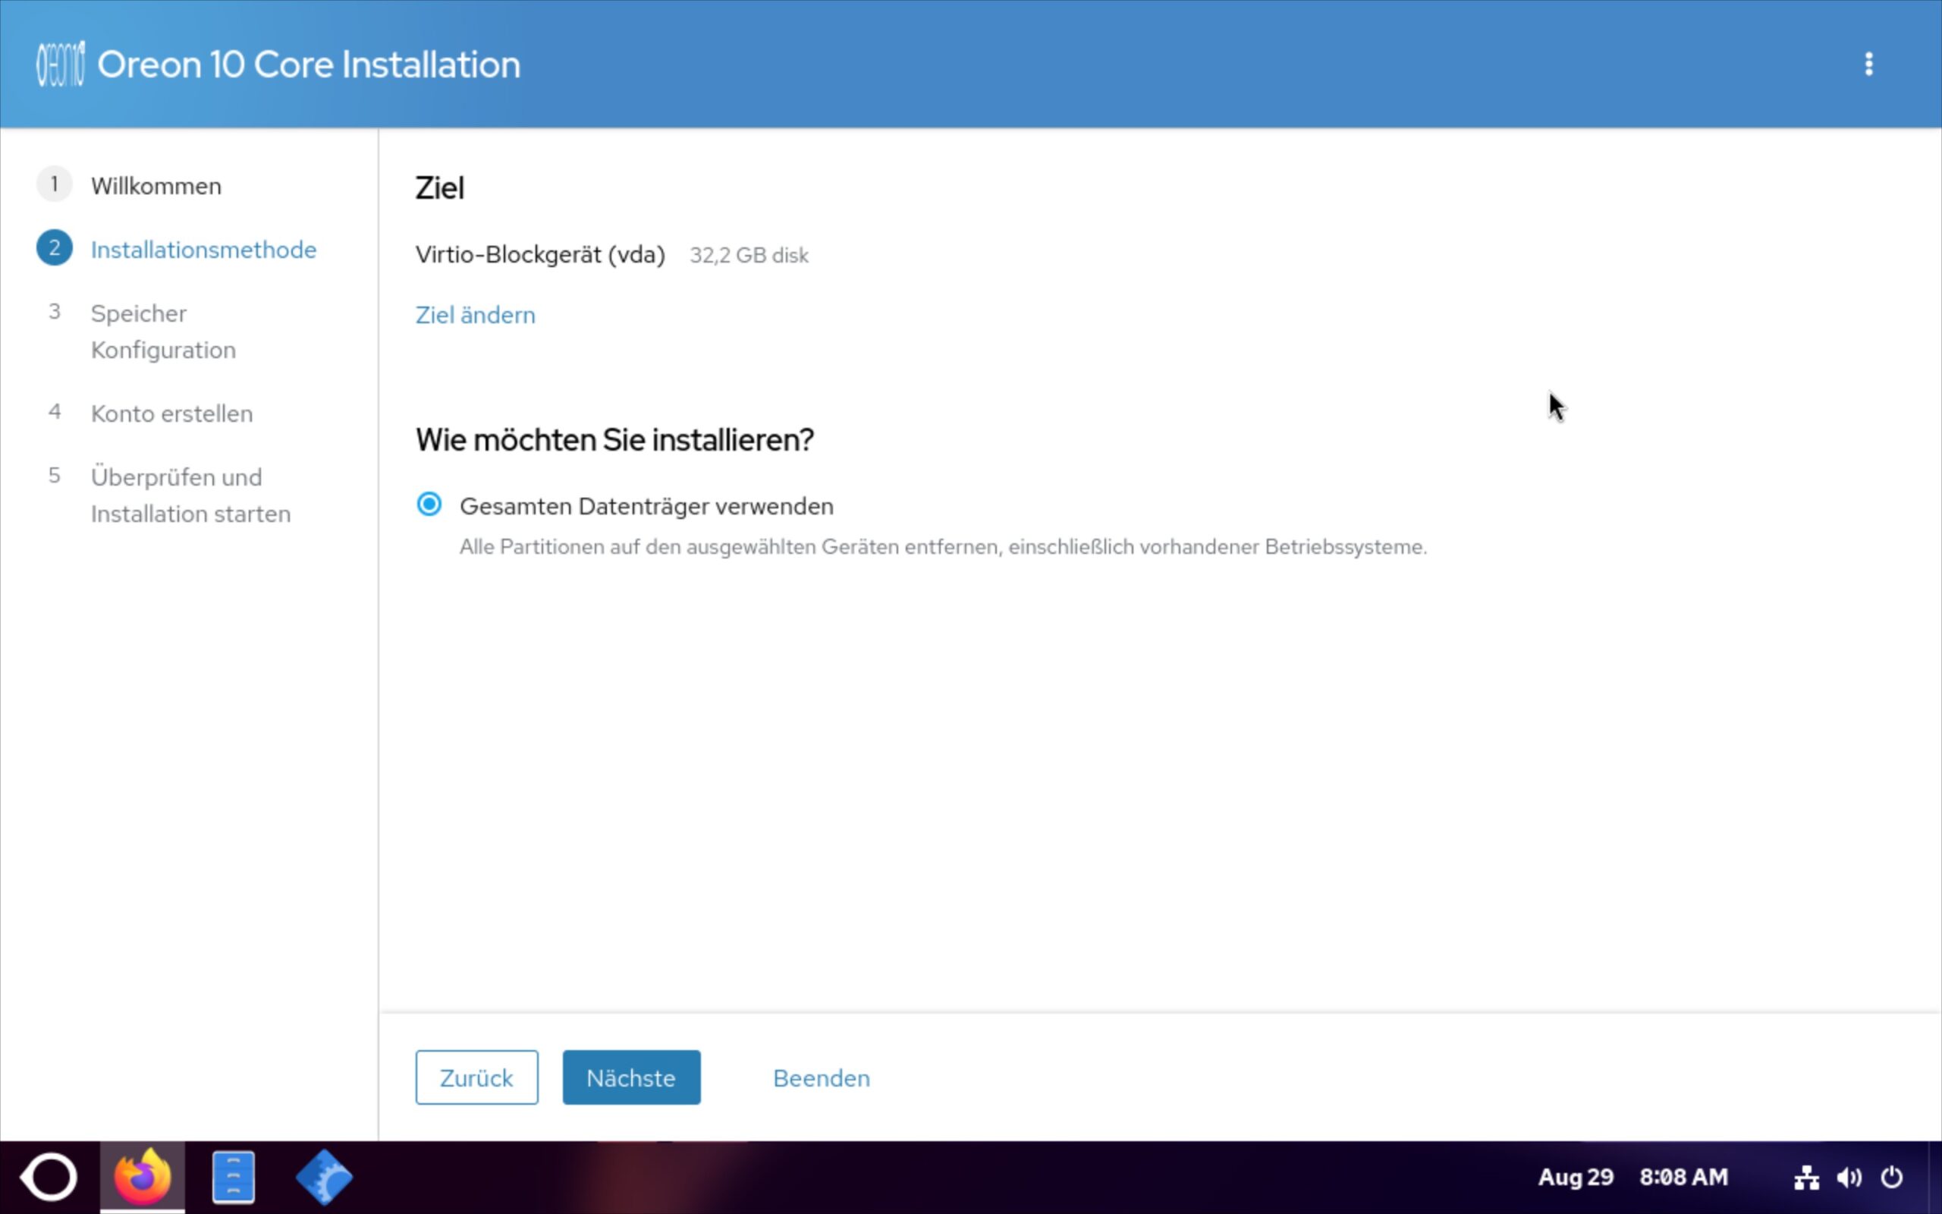Open the Oreon activities circle icon
Screen dimensions: 1942x1214
49,1178
